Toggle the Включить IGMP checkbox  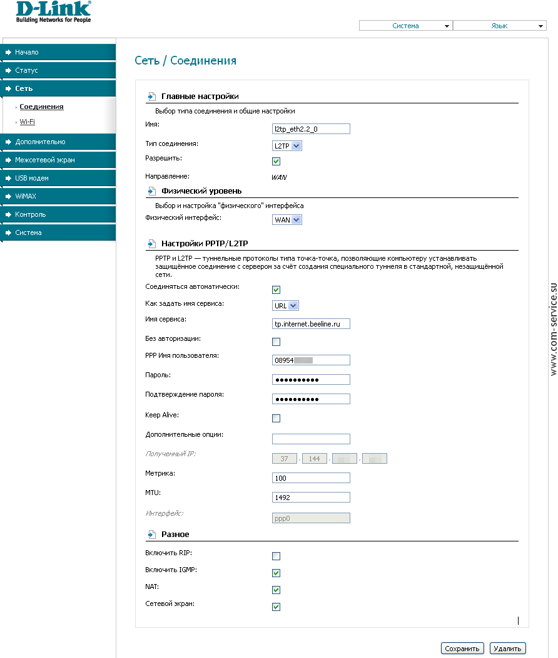(x=276, y=573)
